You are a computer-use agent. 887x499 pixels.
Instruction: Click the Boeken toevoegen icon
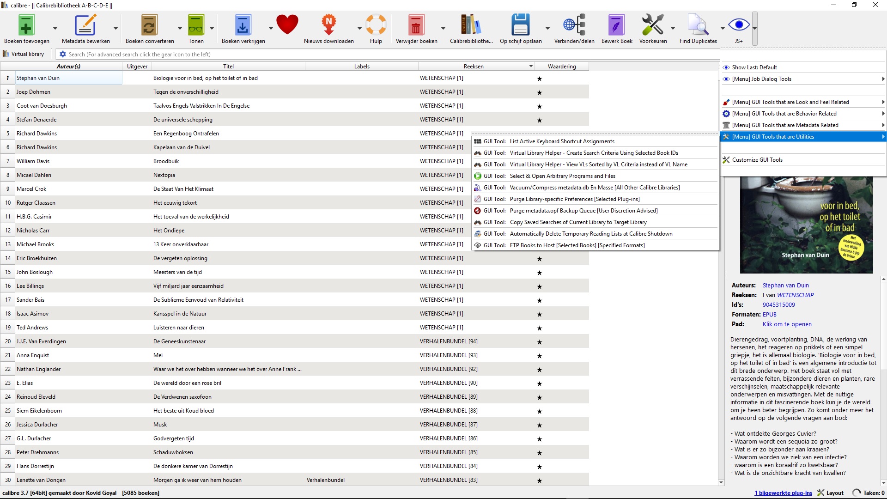26,26
